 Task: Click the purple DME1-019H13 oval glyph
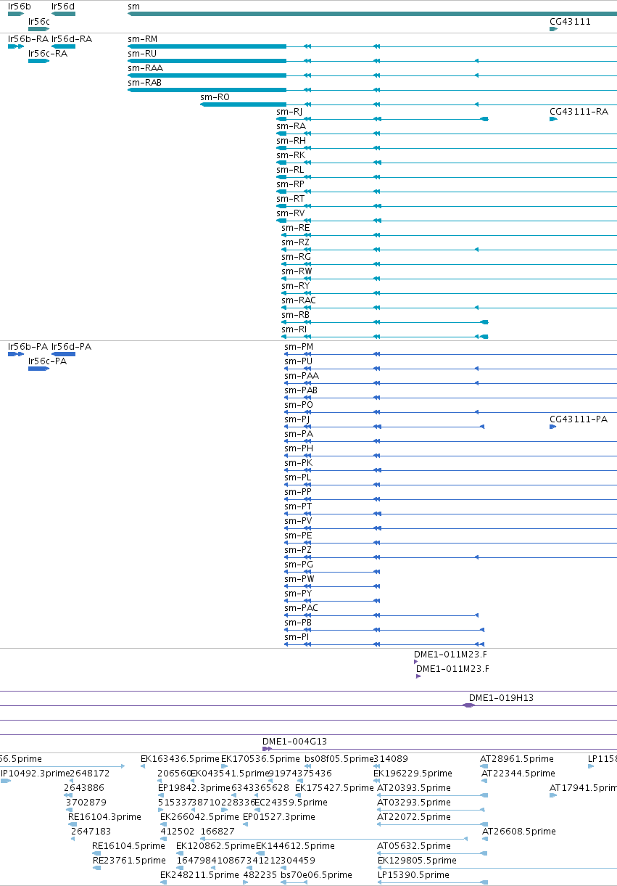(x=469, y=705)
